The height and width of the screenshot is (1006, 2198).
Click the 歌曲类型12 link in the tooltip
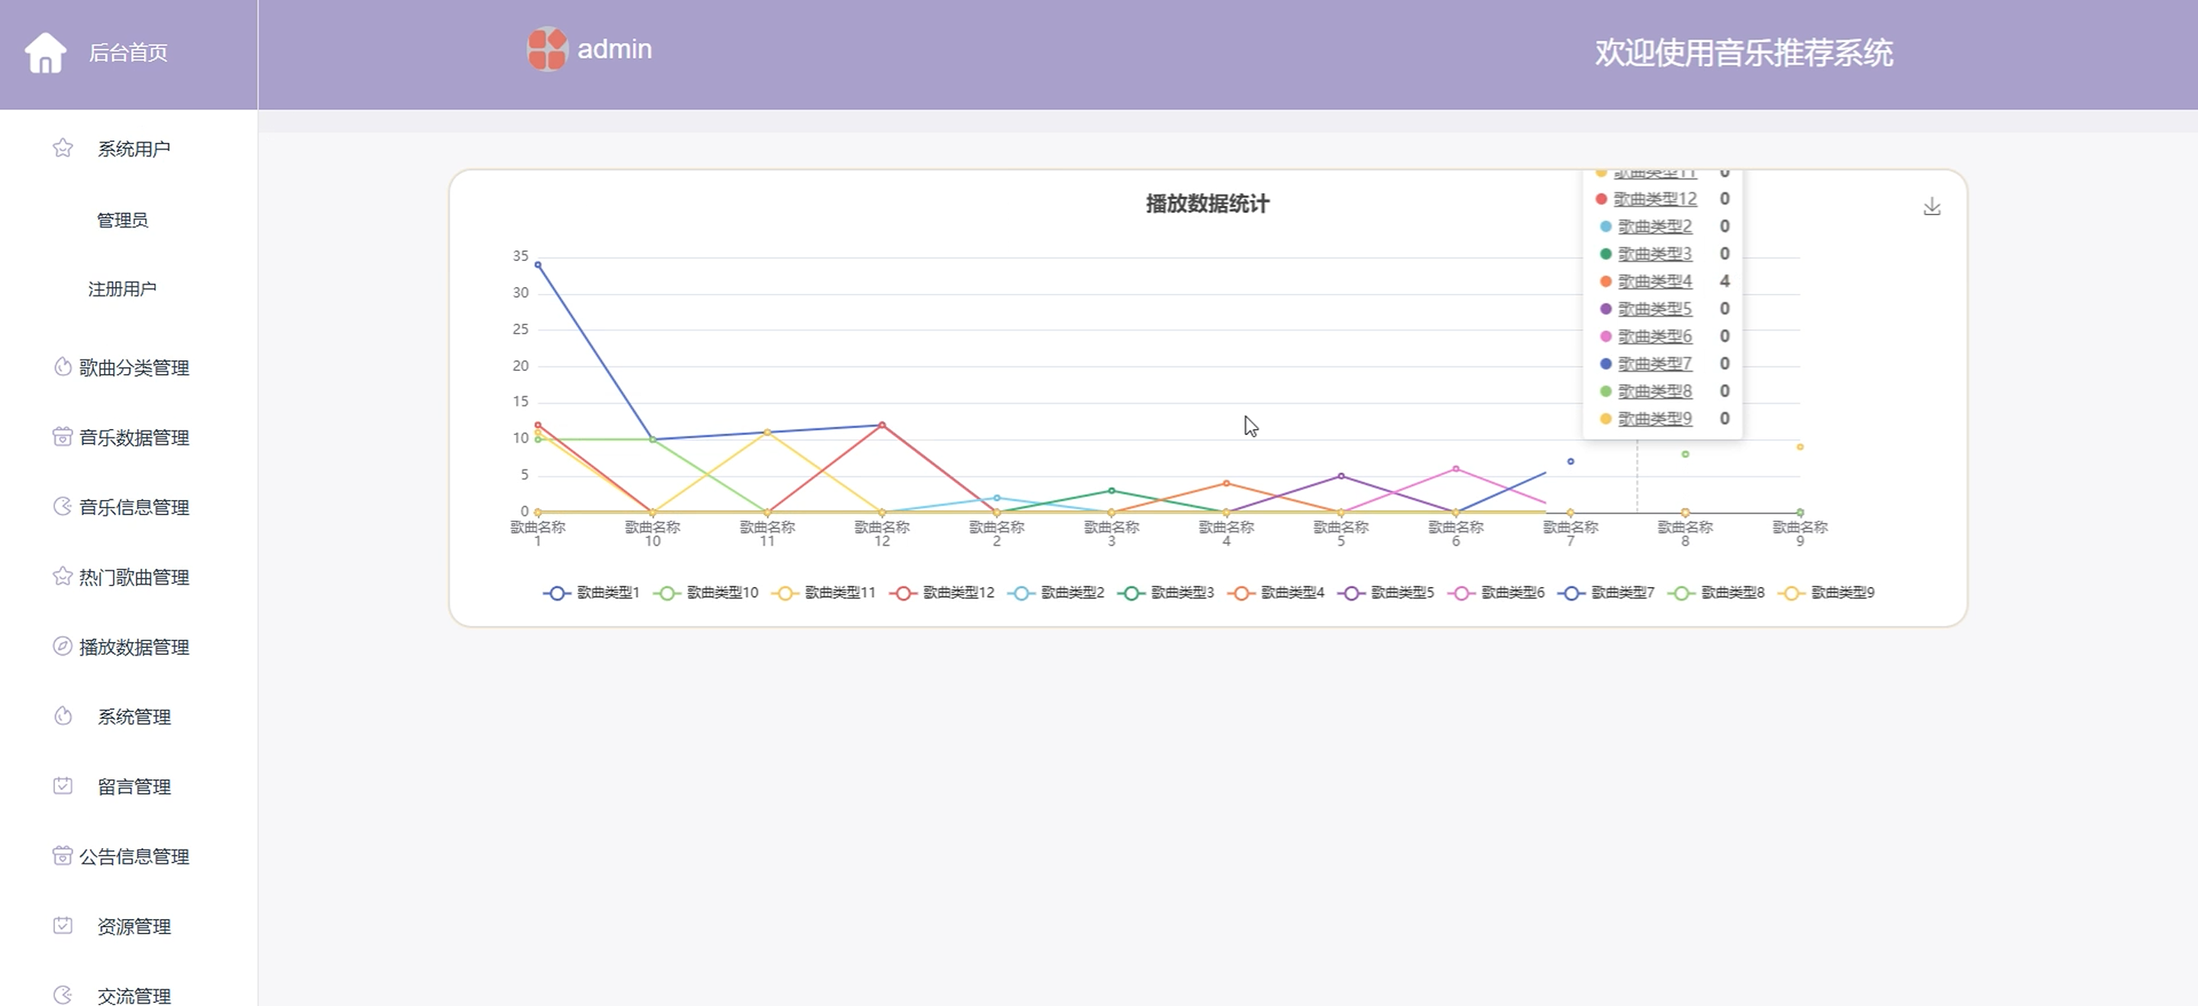coord(1654,198)
